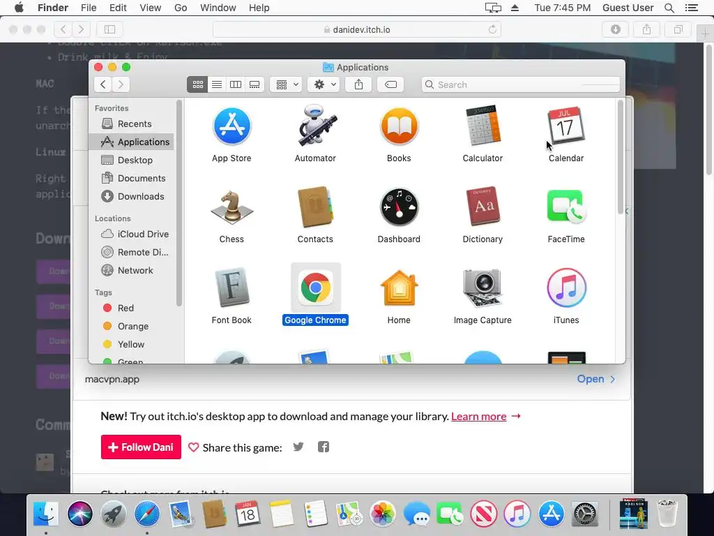Show Safari downloads button
The height and width of the screenshot is (536, 714).
tap(615, 29)
